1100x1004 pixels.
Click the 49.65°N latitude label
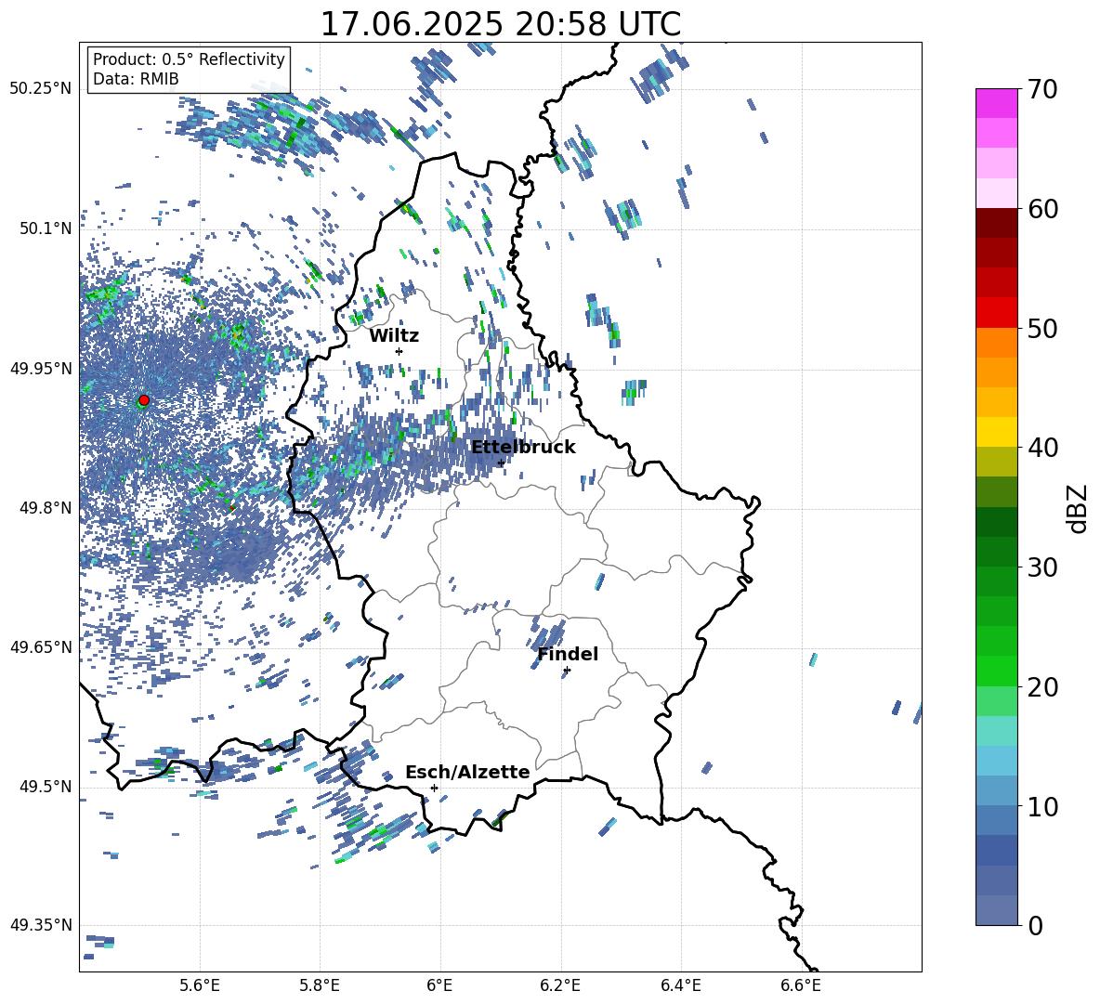click(42, 646)
